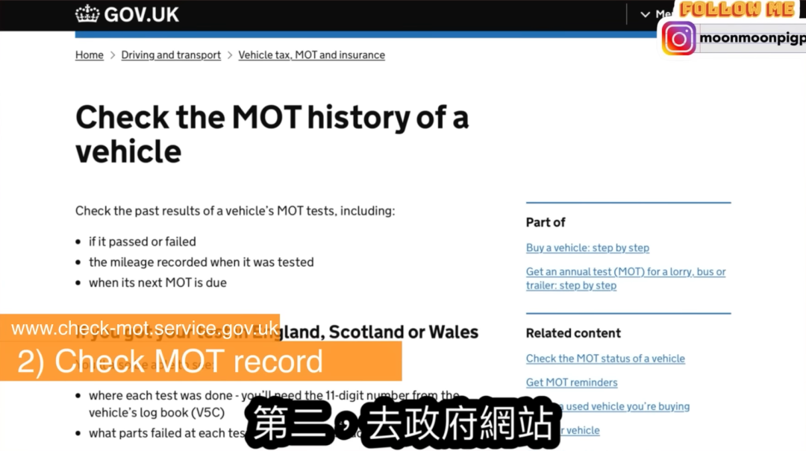Open Vehicle tax, MOT and insurance breadcrumb
The image size is (806, 451).
(x=311, y=55)
